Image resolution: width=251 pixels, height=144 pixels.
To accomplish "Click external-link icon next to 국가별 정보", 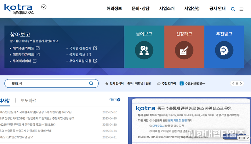I will [89, 54].
